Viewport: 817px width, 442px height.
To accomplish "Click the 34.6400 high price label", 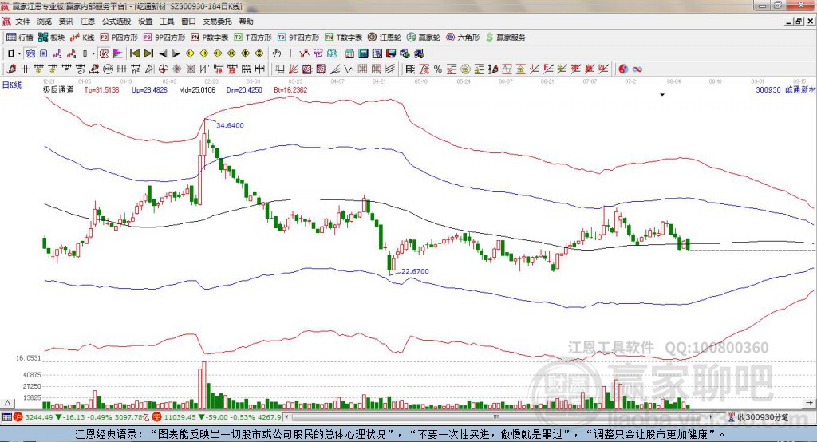I will point(230,125).
